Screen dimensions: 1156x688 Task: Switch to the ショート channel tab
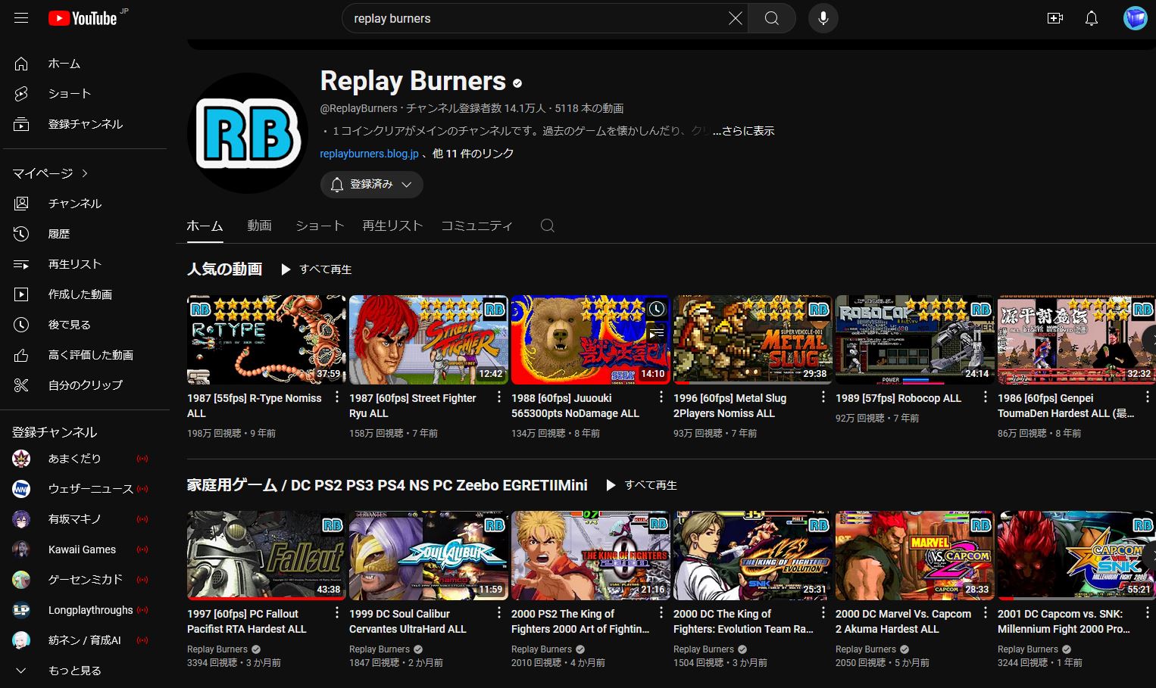[320, 226]
